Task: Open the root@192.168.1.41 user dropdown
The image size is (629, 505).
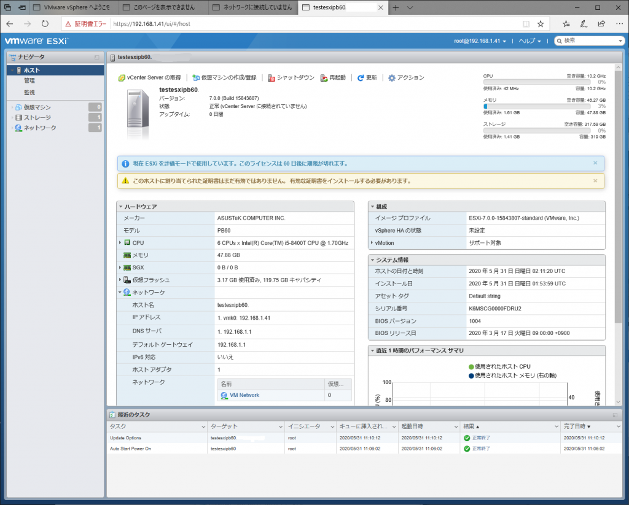Action: click(480, 41)
